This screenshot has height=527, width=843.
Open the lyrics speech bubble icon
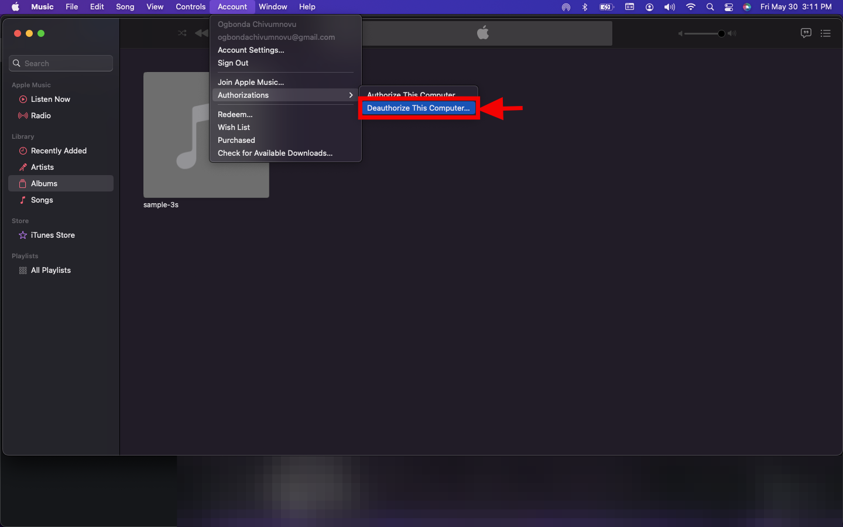point(806,33)
